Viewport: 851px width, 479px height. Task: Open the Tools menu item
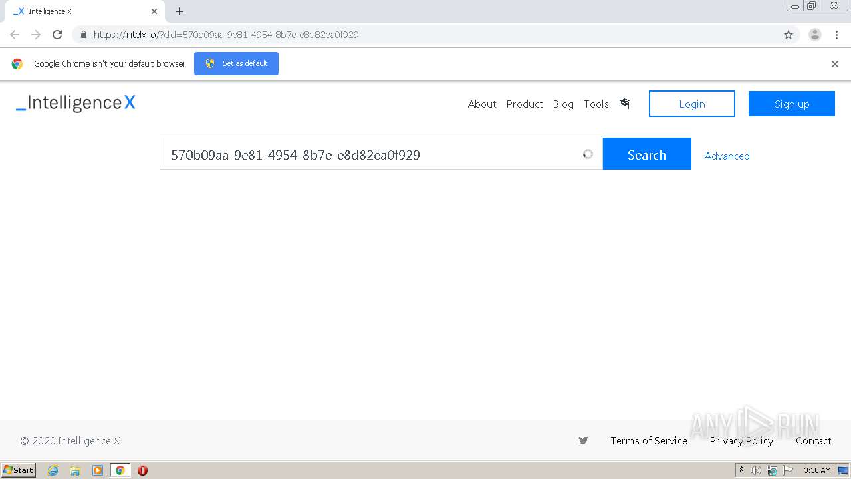point(596,104)
